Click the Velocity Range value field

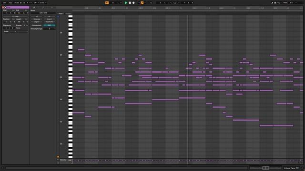point(50,28)
